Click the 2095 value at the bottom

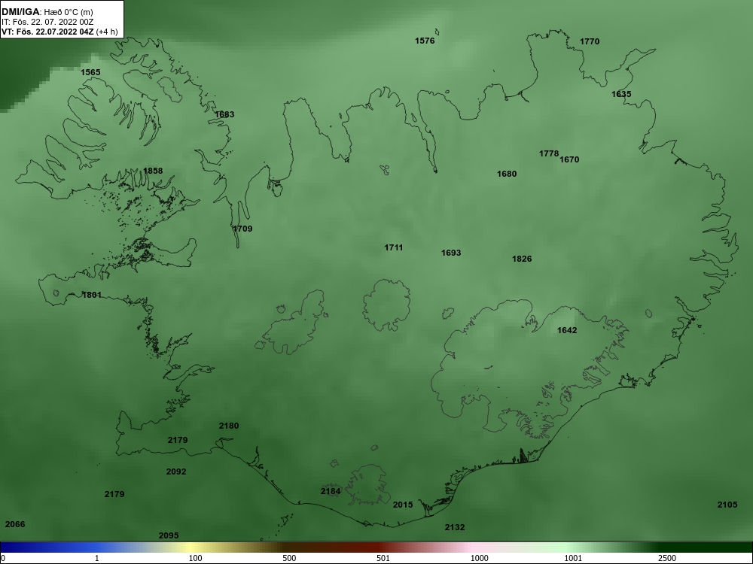(x=169, y=535)
